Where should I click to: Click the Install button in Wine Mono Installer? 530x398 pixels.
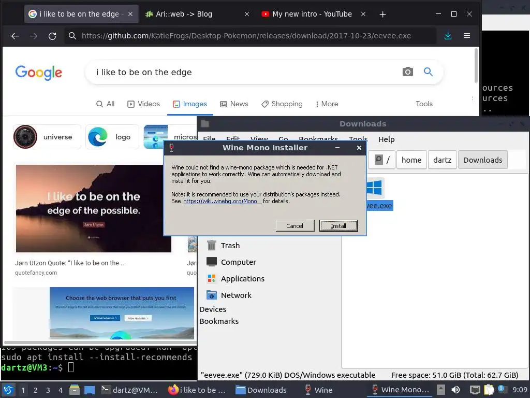coord(338,226)
